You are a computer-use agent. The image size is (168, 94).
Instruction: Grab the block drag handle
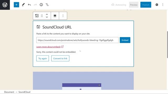42,16
